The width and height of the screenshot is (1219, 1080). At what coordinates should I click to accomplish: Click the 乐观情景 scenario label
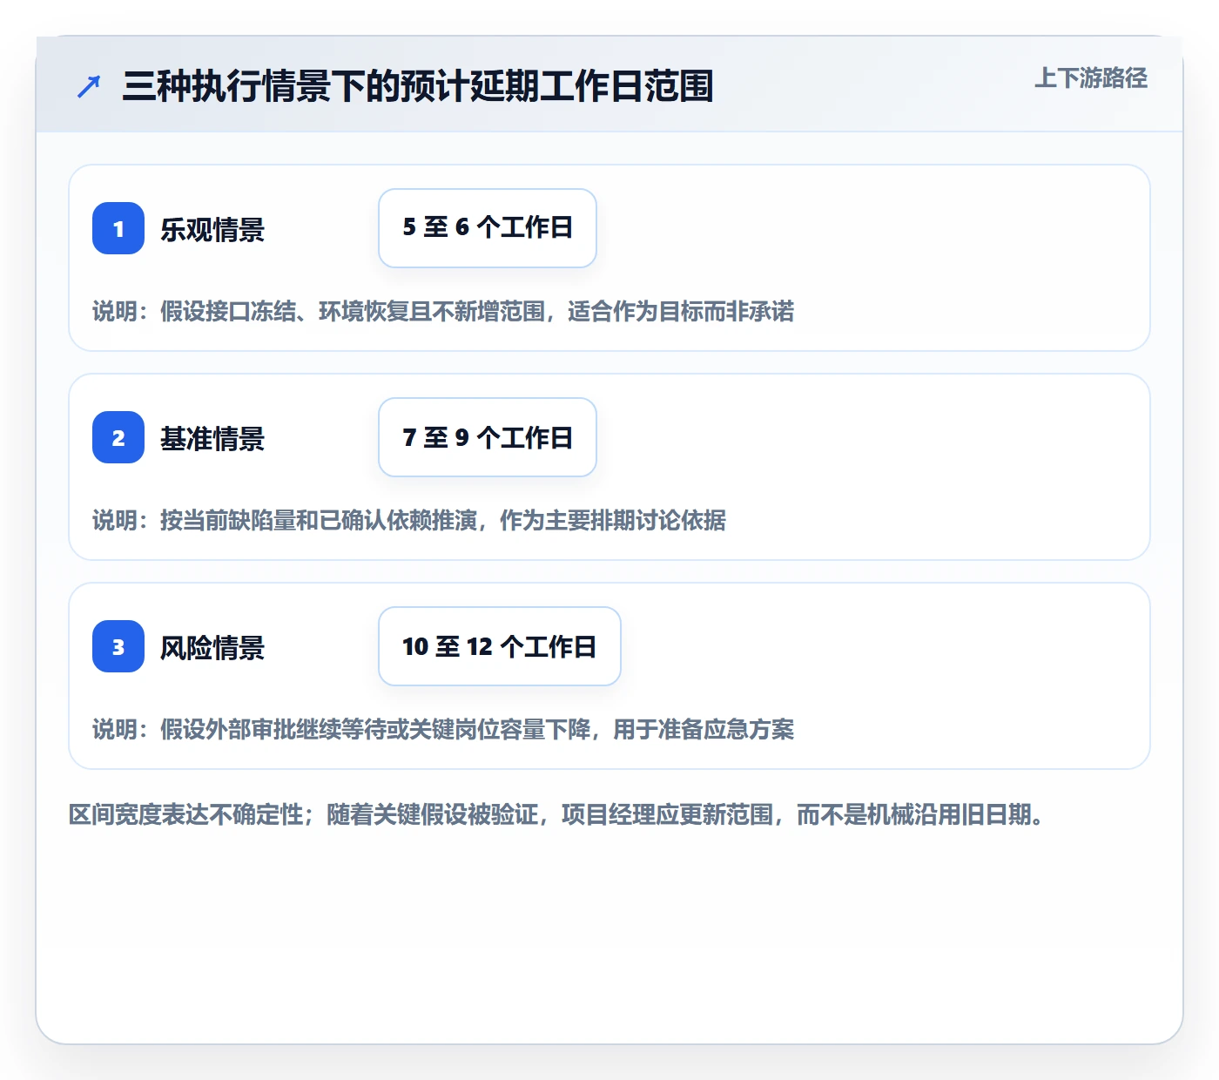pyautogui.click(x=212, y=230)
